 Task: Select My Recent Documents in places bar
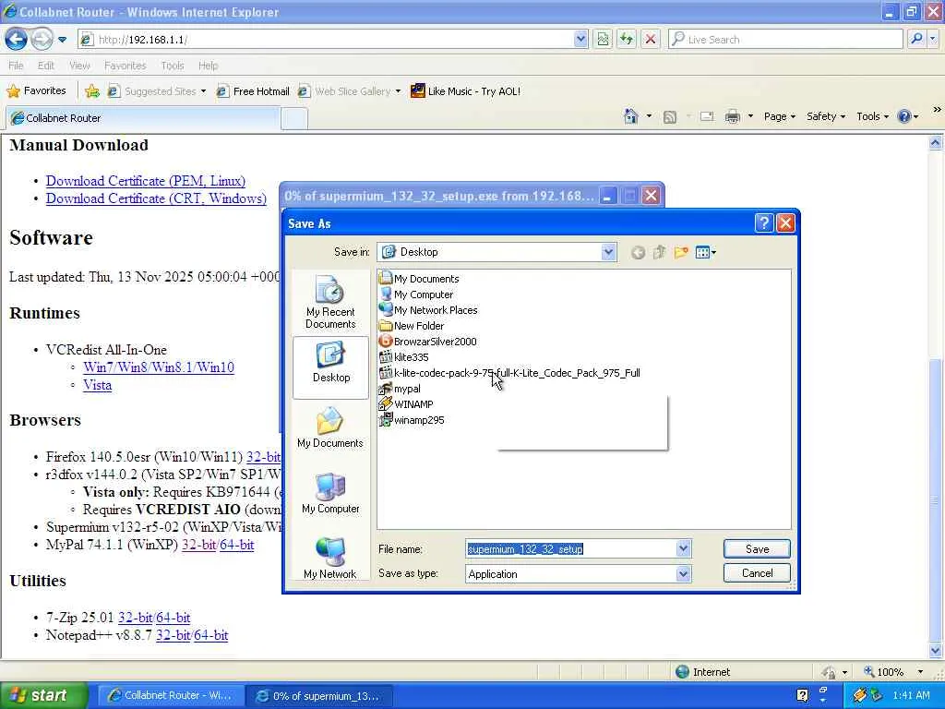tap(330, 302)
